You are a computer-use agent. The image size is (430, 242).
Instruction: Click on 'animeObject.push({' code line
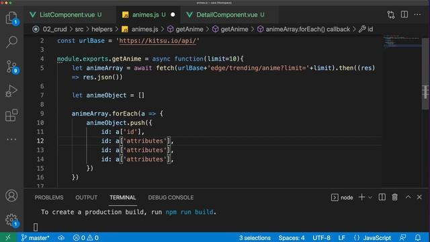[x=119, y=122]
